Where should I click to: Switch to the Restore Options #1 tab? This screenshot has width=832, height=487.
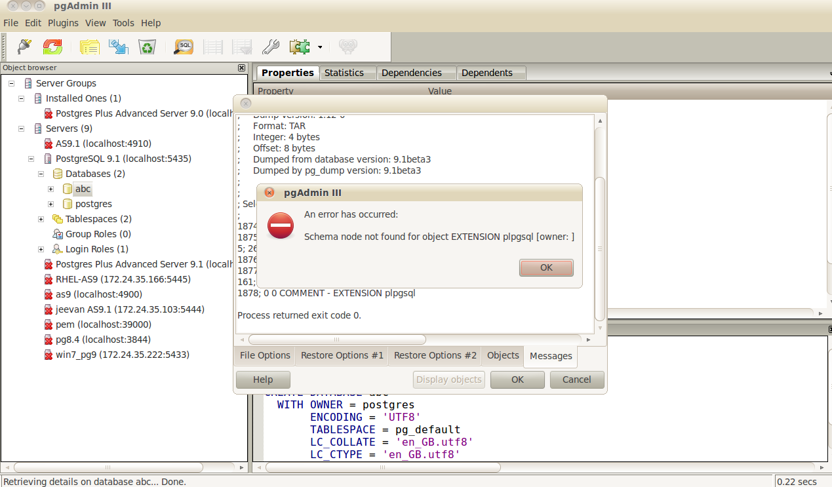pos(342,355)
